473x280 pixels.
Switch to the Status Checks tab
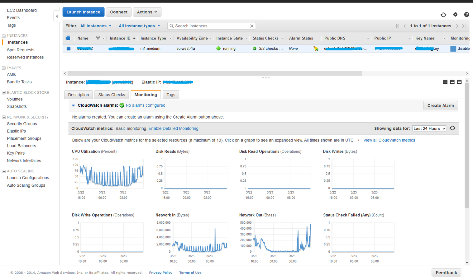coord(112,95)
